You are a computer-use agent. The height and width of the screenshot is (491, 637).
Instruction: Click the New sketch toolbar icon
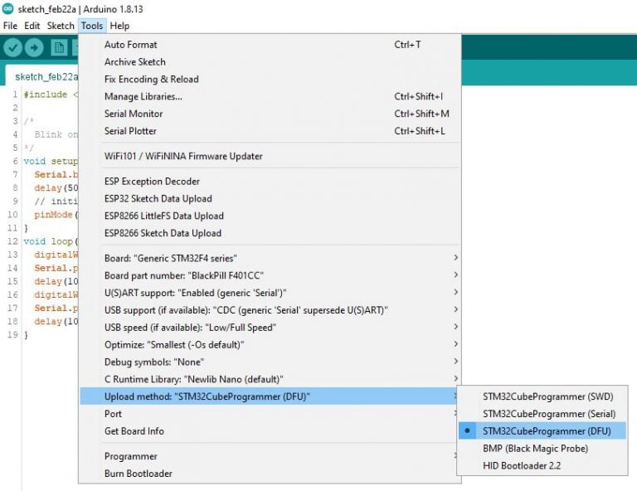(x=58, y=47)
